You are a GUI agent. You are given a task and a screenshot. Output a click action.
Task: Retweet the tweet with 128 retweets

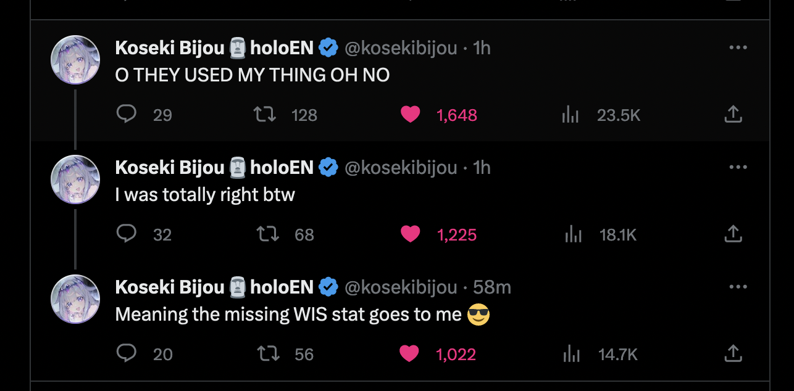[x=265, y=114]
